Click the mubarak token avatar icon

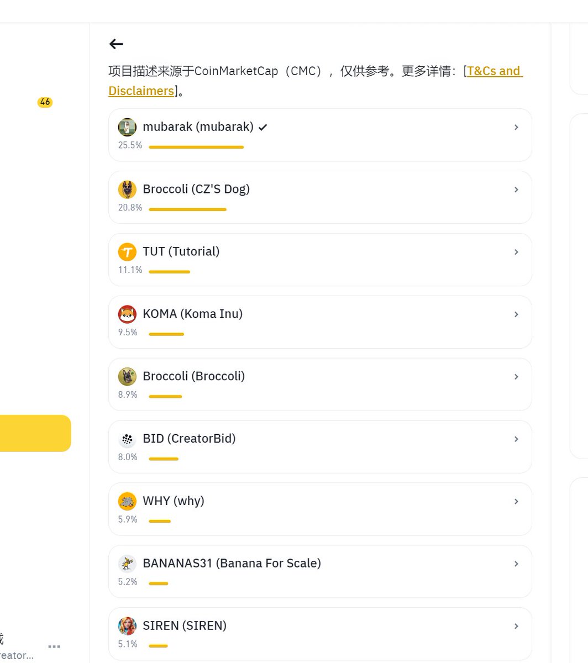[x=127, y=127]
